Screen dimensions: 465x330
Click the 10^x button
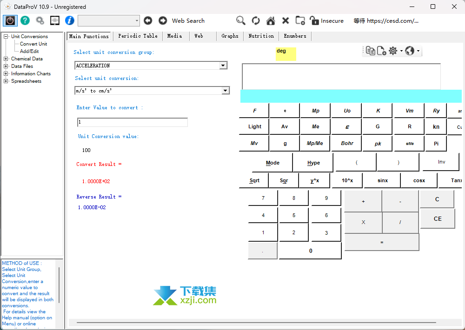347,180
